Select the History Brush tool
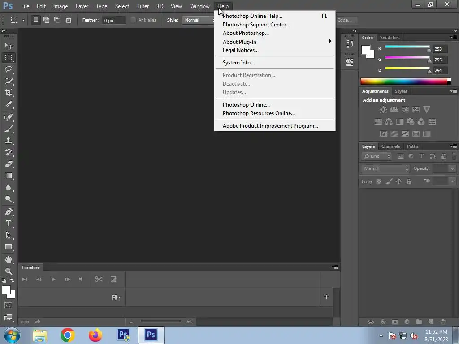 [9, 152]
